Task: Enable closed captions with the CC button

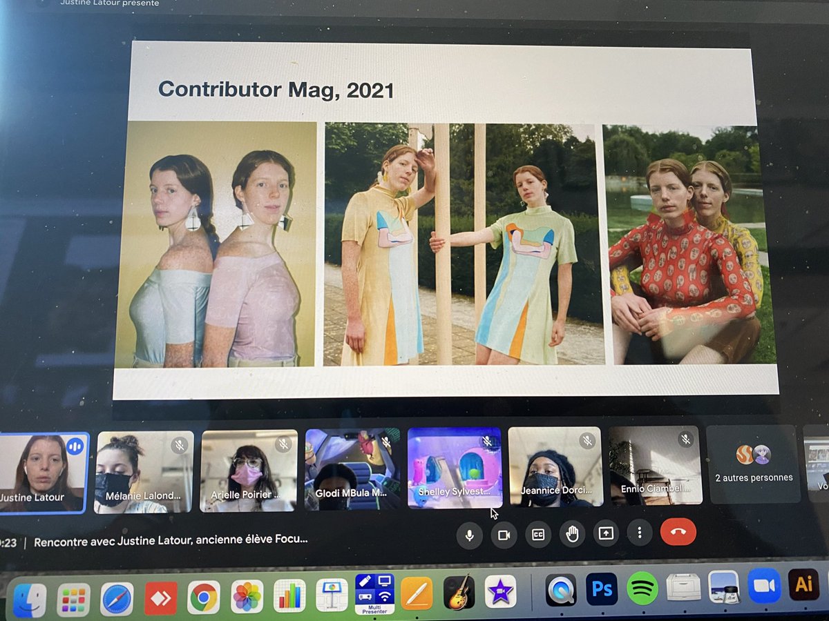Action: click(x=537, y=534)
